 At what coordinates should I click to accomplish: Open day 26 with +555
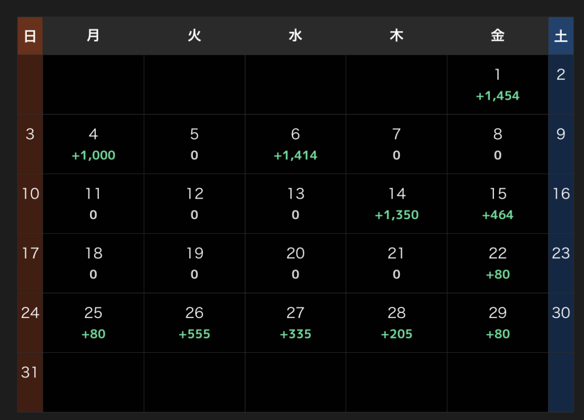coord(194,323)
